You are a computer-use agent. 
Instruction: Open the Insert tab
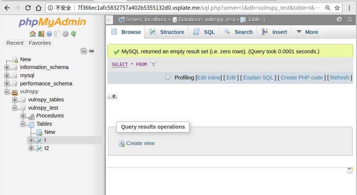[274, 32]
